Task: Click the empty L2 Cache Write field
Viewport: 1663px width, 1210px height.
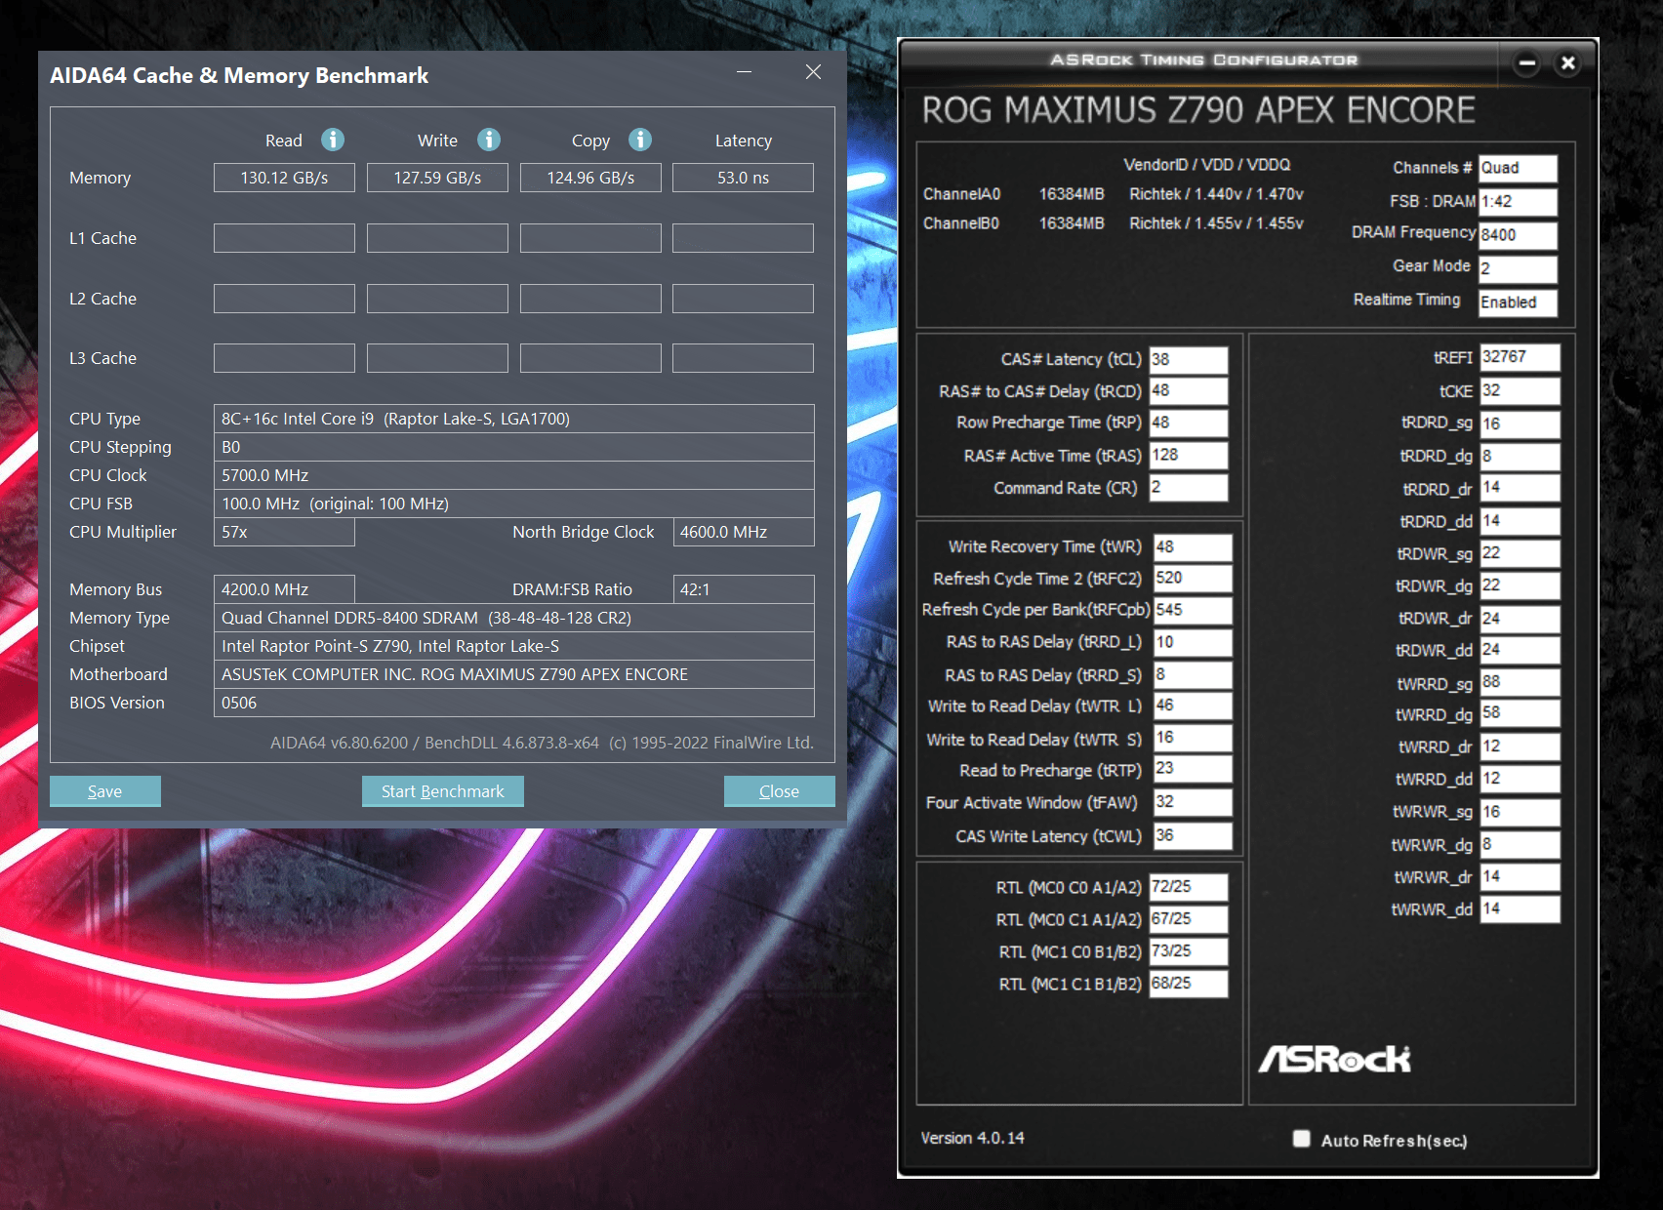Action: [437, 299]
